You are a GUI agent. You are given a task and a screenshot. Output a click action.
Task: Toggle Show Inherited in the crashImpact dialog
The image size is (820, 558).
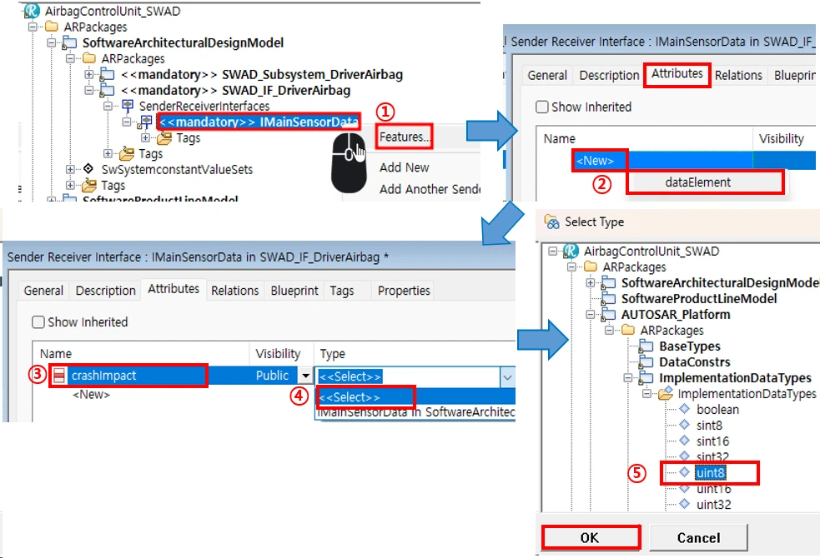38,322
